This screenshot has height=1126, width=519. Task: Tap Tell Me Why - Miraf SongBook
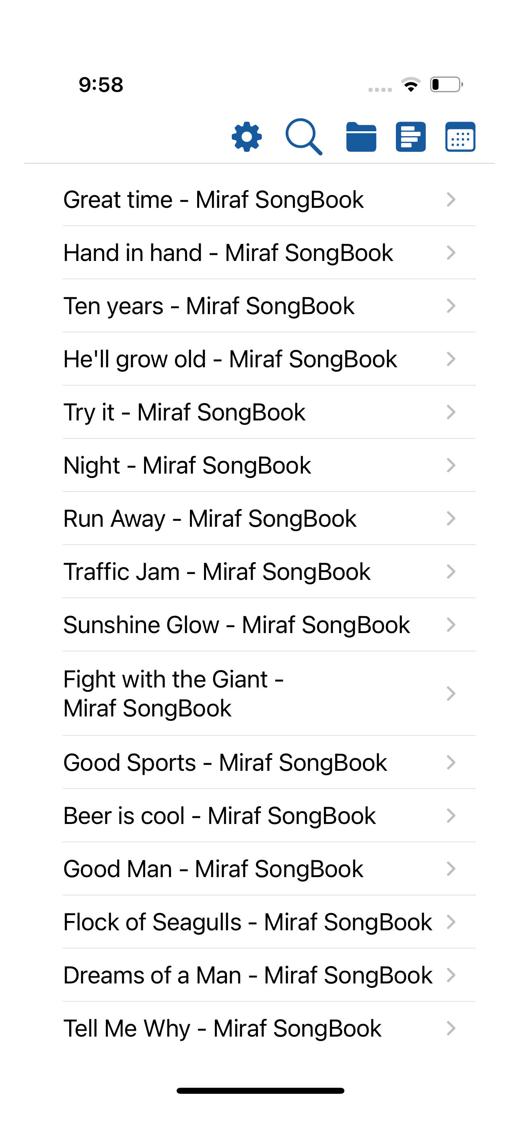point(269,1028)
